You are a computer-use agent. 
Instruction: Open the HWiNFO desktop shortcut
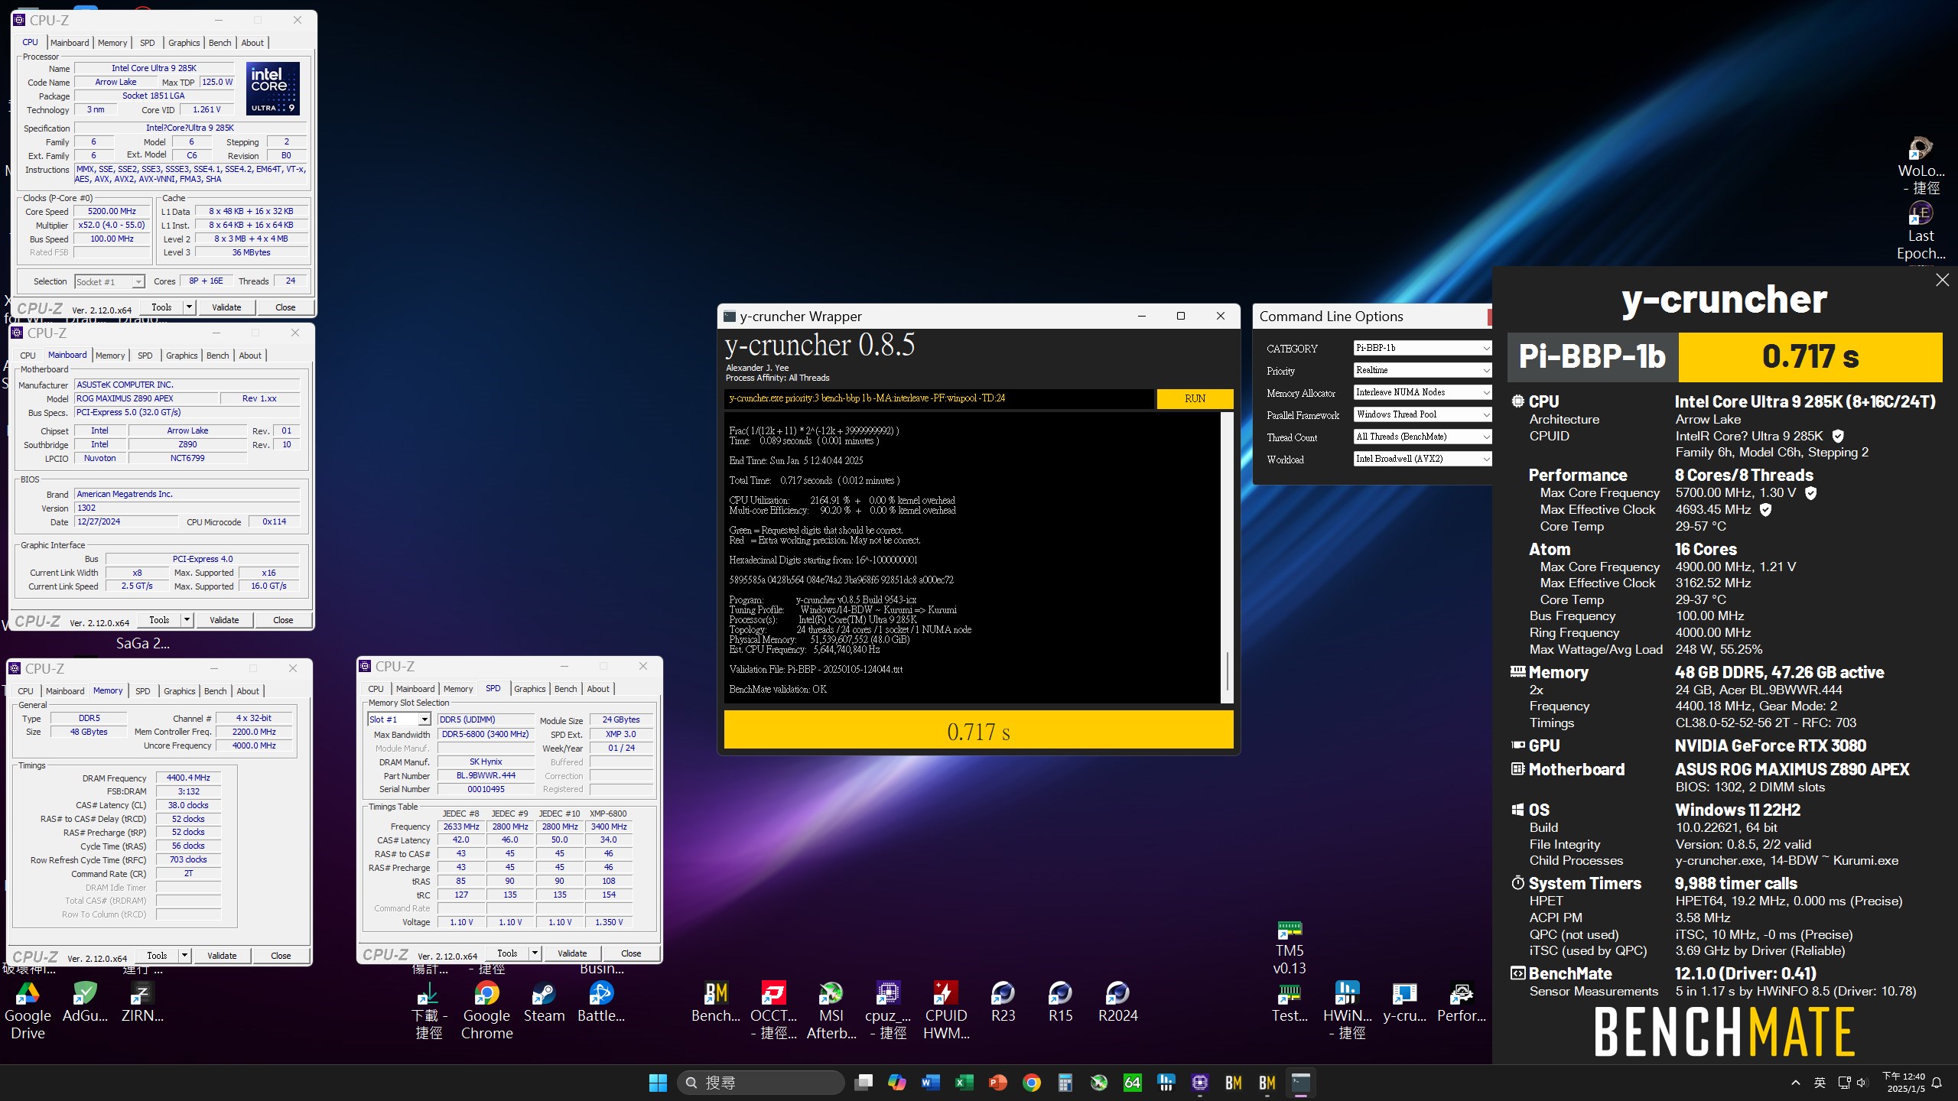(x=1347, y=1009)
